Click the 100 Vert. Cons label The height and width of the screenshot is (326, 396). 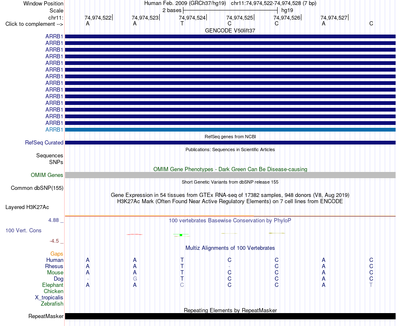(23, 230)
